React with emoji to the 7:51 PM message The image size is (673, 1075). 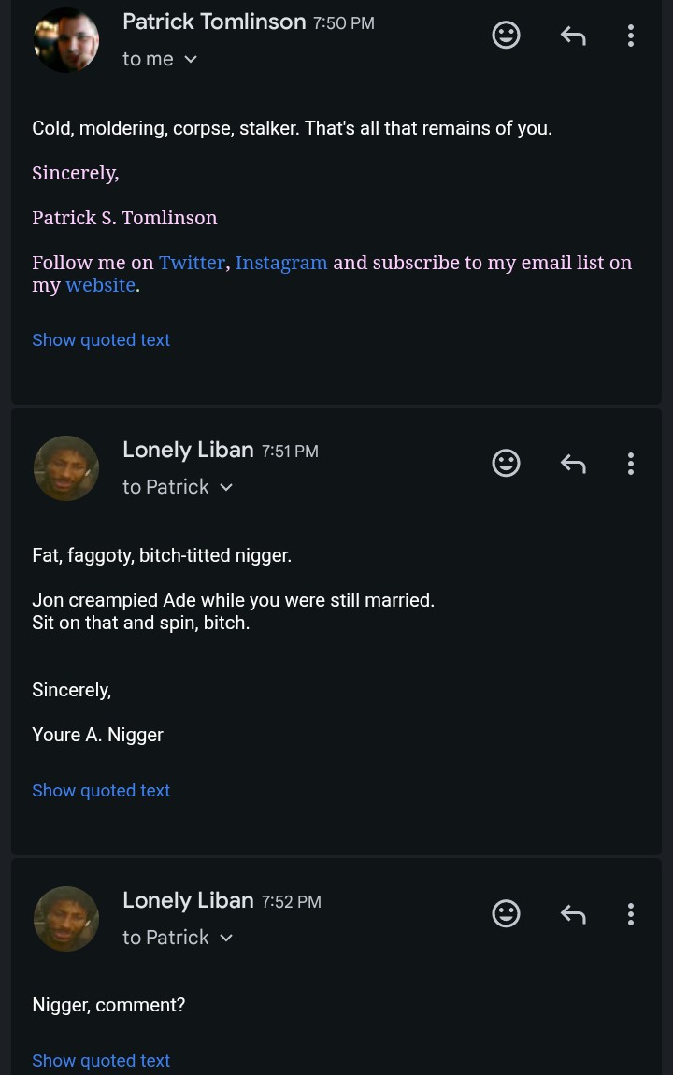pos(506,463)
